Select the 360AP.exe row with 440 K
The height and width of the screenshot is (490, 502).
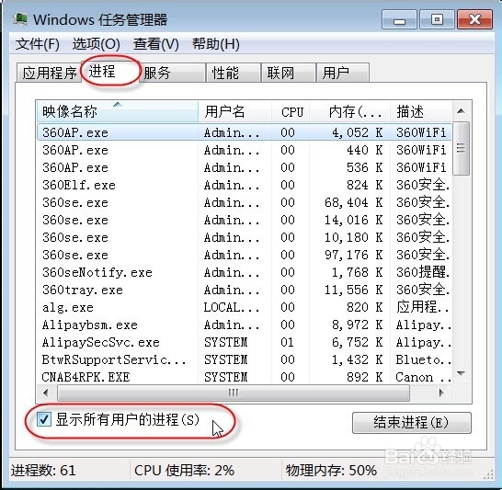tap(245, 150)
